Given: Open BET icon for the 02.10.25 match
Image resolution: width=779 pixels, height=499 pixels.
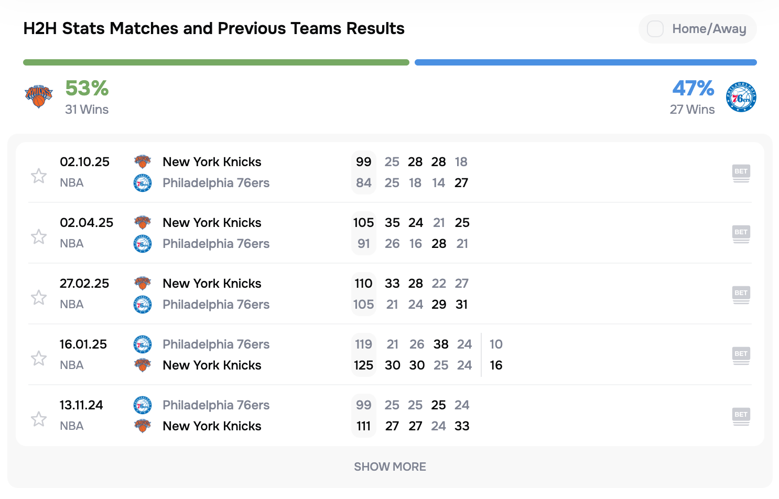Looking at the screenshot, I should 741,173.
